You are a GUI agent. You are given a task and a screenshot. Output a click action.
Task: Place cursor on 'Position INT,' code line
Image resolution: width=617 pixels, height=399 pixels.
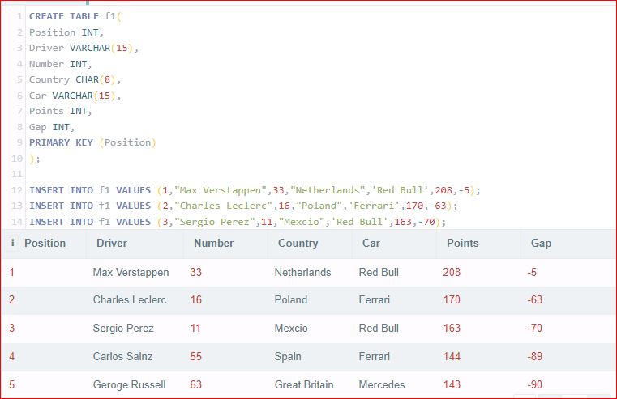(66, 32)
